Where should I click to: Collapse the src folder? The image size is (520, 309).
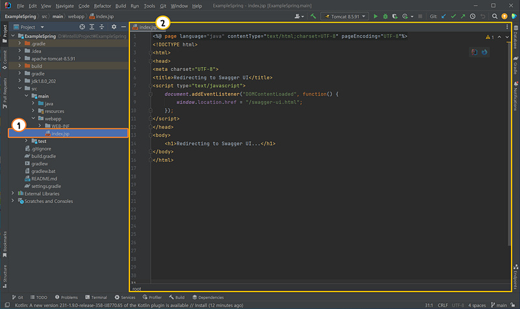pyautogui.click(x=19, y=88)
